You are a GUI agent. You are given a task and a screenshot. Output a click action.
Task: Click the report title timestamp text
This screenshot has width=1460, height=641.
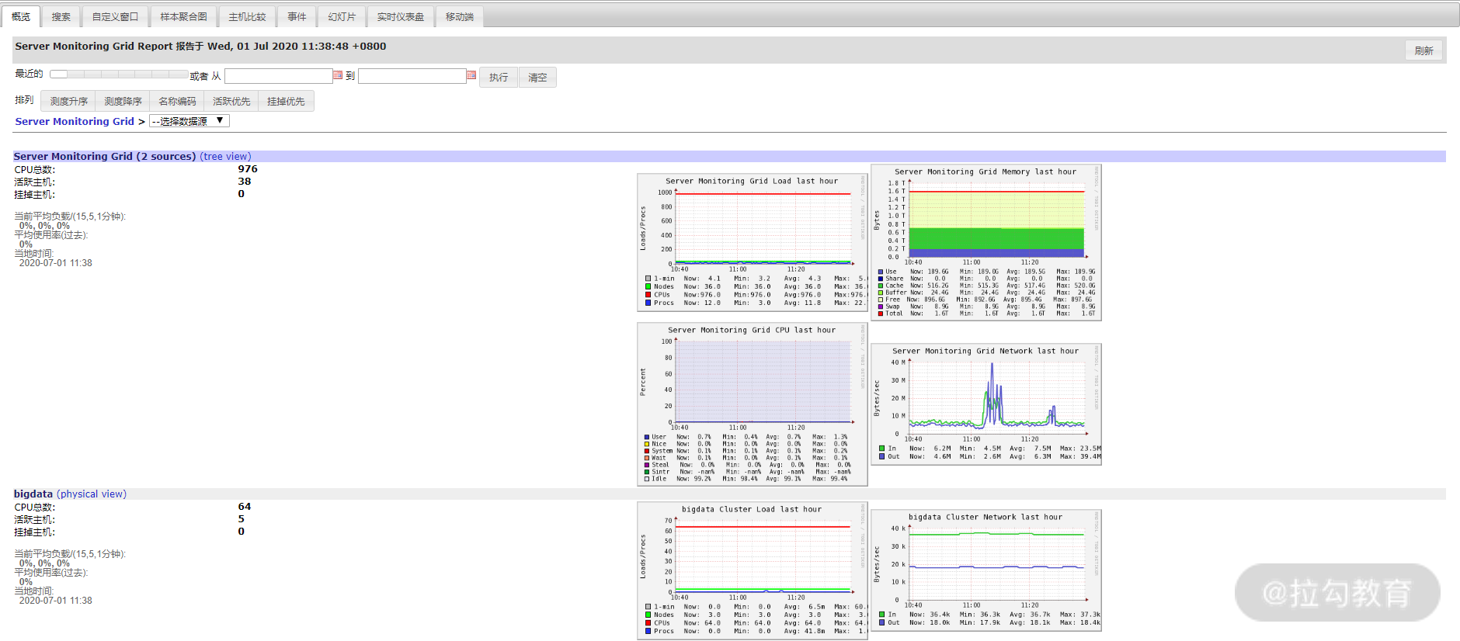pos(297,47)
